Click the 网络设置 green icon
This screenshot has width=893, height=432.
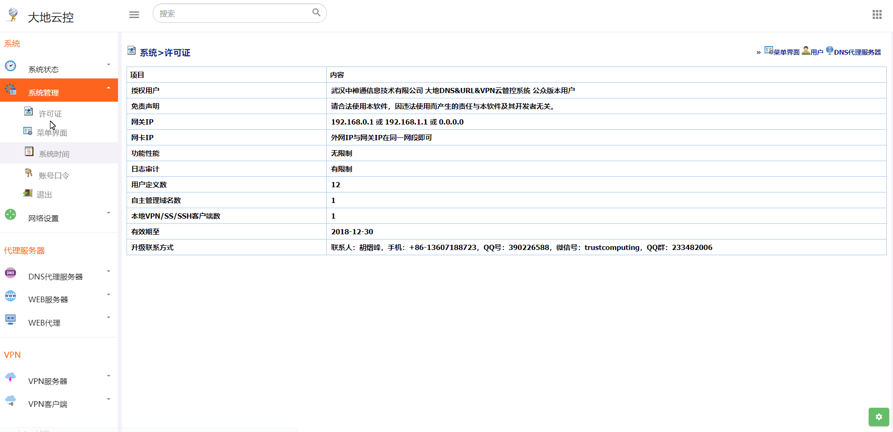pos(10,214)
